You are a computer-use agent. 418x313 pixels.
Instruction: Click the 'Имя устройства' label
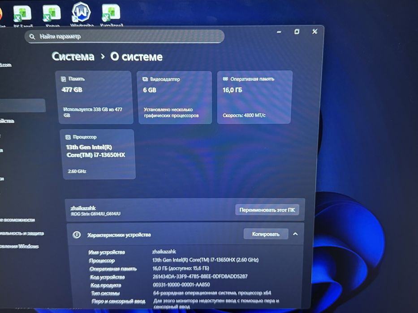click(107, 252)
